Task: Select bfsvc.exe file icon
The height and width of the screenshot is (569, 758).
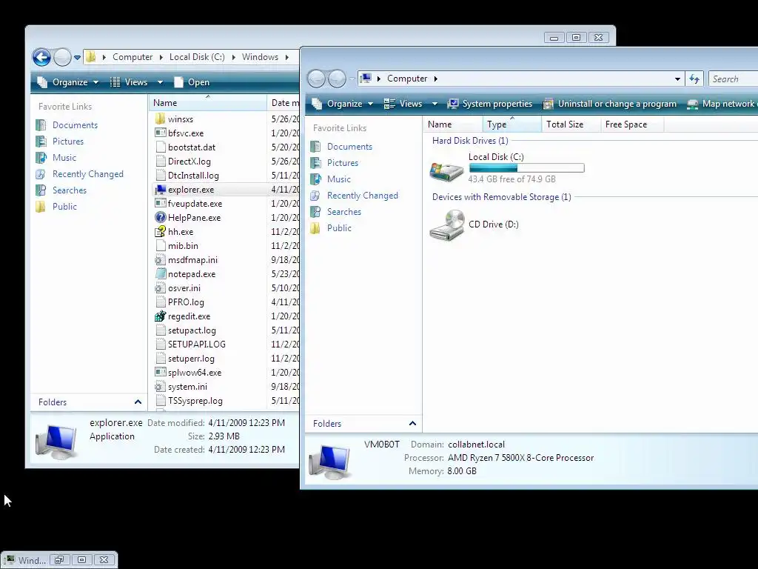Action: (x=160, y=133)
